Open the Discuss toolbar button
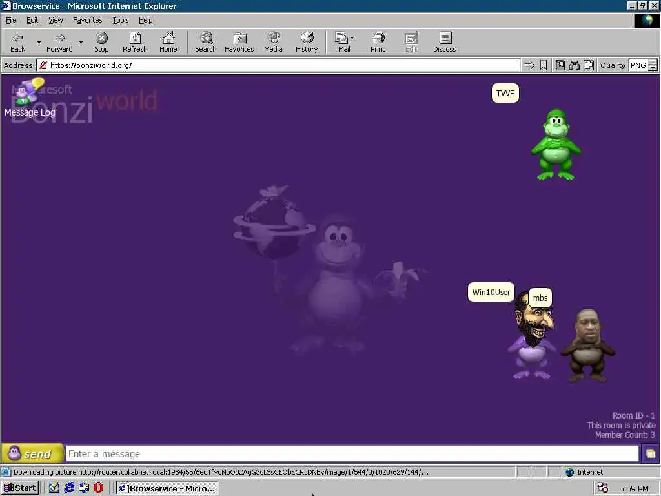Viewport: 661px width, 496px height. [444, 42]
